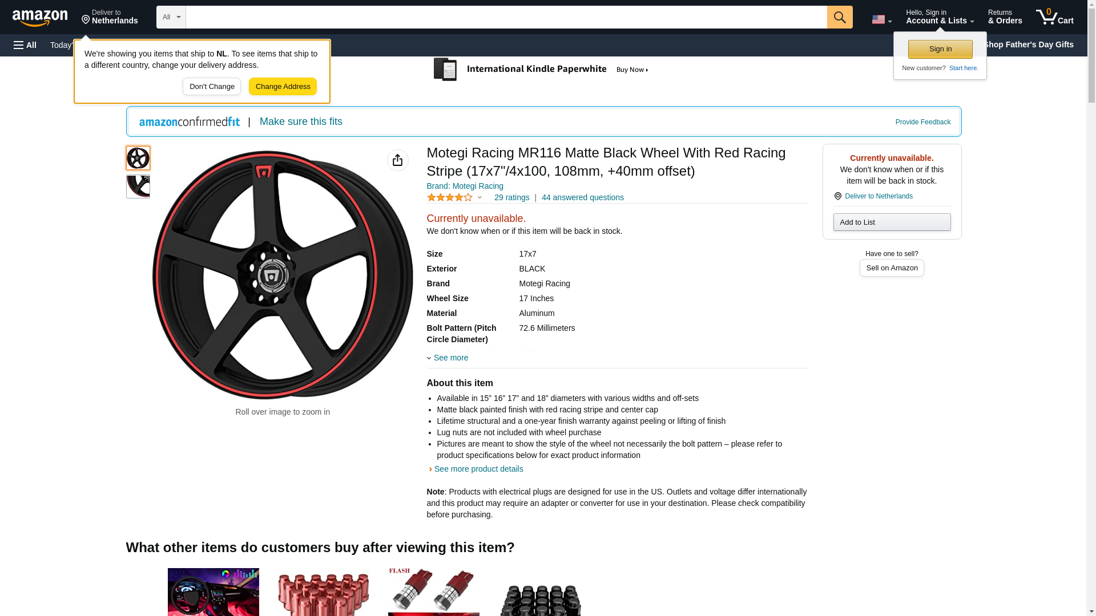Expand Account & Lists menu
The width and height of the screenshot is (1096, 616).
pos(940,17)
